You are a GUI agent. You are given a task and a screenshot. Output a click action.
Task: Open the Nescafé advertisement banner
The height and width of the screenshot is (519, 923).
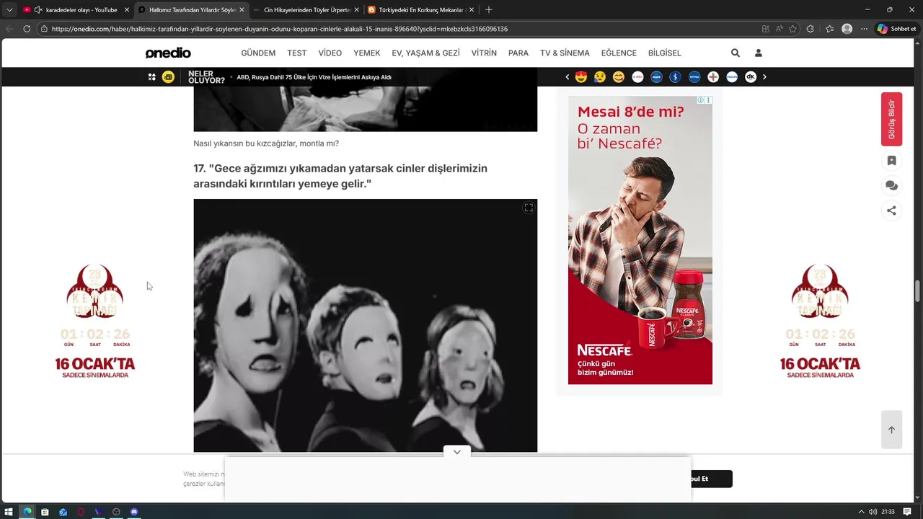[x=640, y=240]
